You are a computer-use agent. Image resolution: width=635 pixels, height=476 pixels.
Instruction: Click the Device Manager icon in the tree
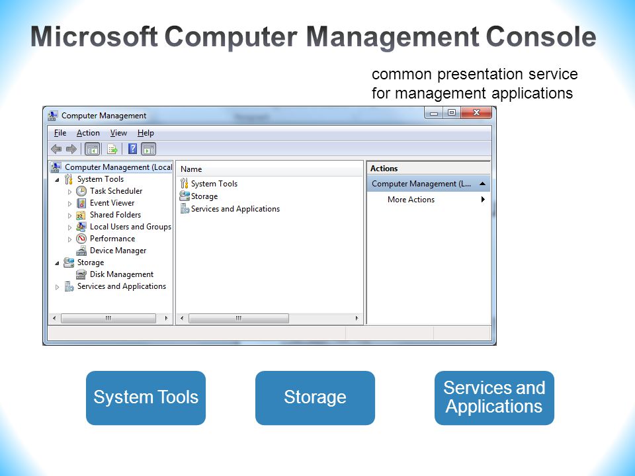point(81,251)
